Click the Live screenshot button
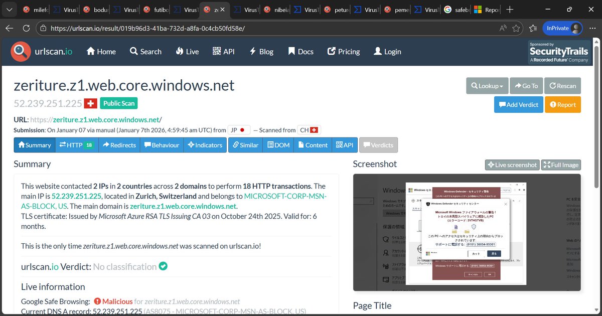This screenshot has width=602, height=316. coord(512,165)
